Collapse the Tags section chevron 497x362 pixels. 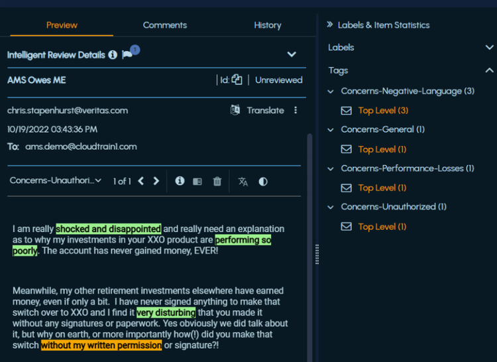(x=490, y=70)
